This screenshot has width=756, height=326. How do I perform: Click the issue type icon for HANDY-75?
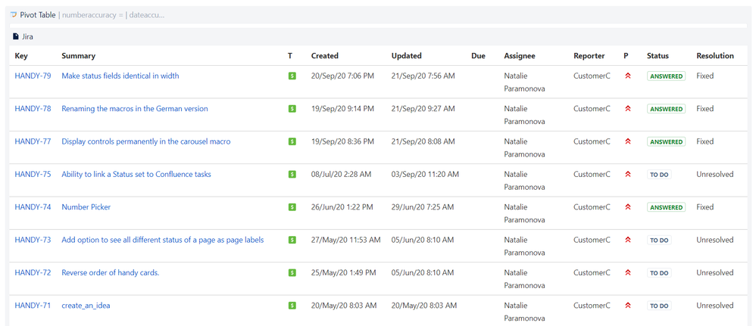coord(292,175)
